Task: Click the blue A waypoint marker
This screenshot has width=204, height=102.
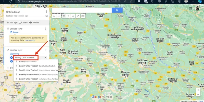Action: (11, 58)
